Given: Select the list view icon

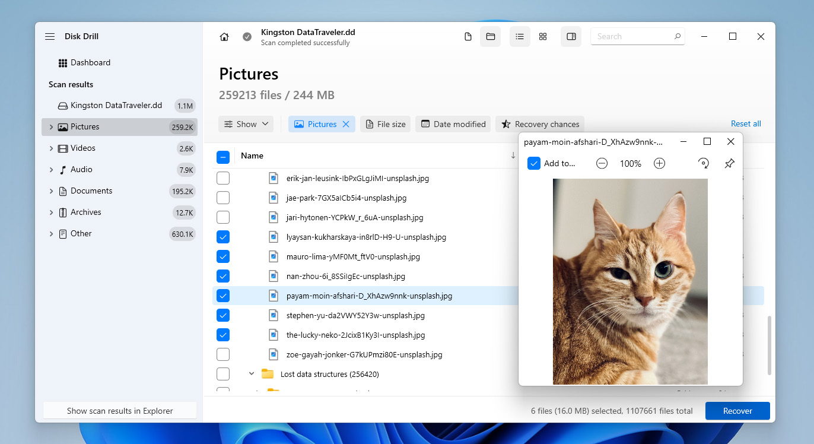Looking at the screenshot, I should tap(520, 37).
